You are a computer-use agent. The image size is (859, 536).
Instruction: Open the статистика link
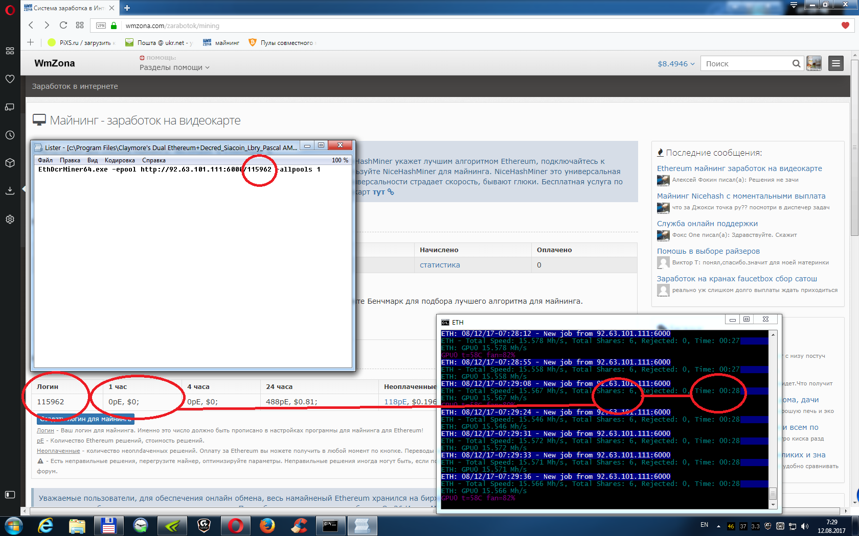pos(440,265)
